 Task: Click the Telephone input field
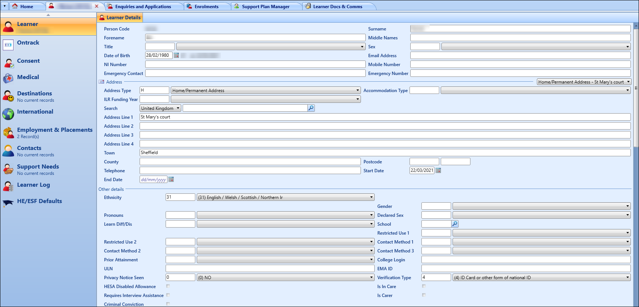(250, 170)
